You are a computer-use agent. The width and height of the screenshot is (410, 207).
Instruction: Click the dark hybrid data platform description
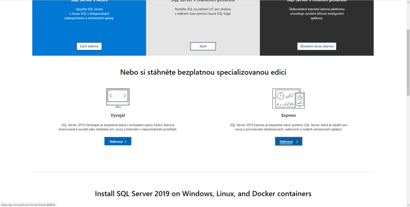pyautogui.click(x=316, y=13)
